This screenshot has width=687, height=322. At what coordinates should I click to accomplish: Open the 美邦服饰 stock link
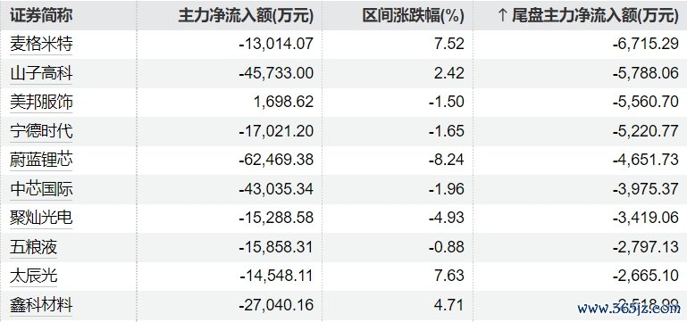pyautogui.click(x=41, y=102)
